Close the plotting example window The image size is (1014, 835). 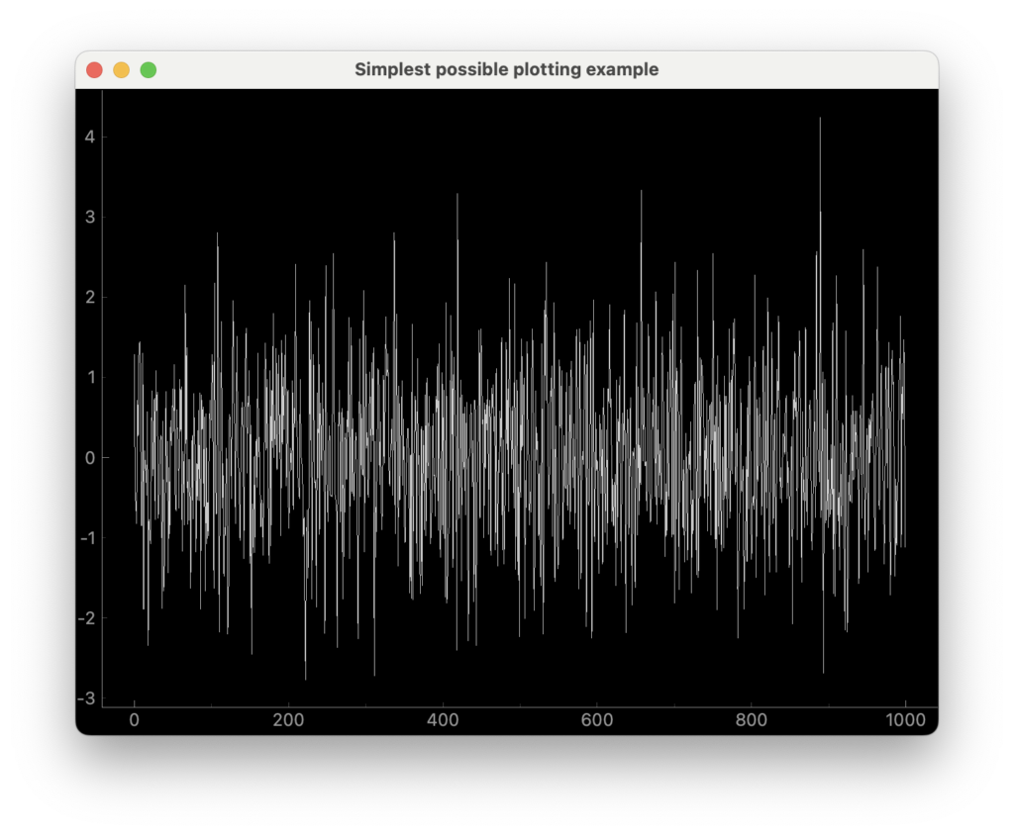(x=94, y=70)
